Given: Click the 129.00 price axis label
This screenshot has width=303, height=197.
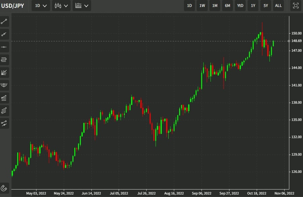Looking at the screenshot, I should tap(296, 154).
